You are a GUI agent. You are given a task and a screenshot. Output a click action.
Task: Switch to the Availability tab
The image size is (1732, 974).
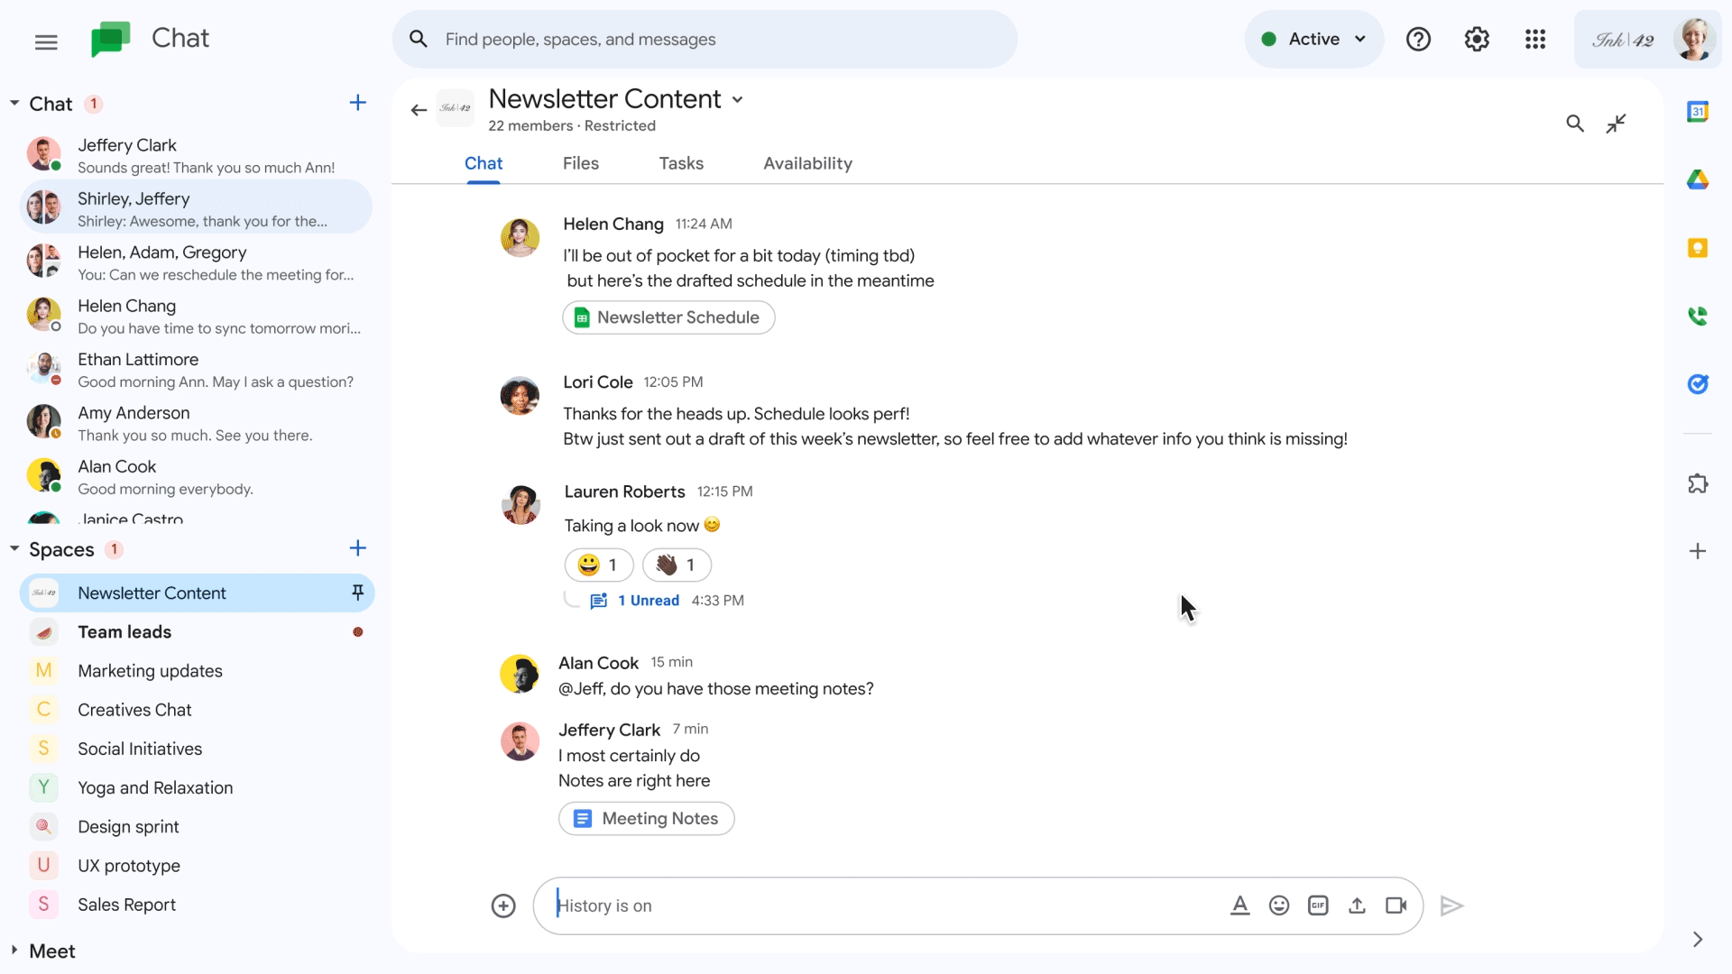click(x=806, y=163)
